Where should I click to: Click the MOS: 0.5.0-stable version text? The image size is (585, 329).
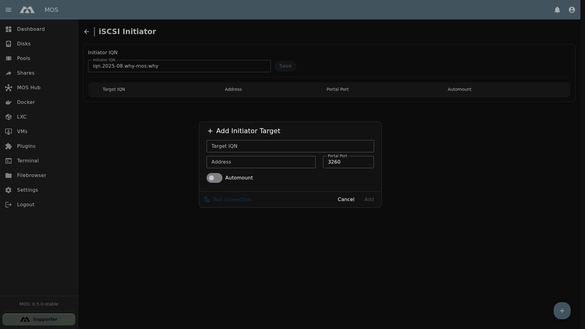tap(39, 304)
